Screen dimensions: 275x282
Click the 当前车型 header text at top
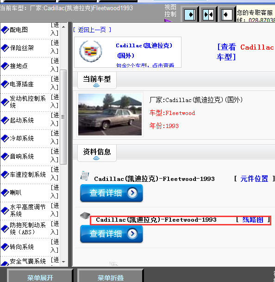pyautogui.click(x=66, y=8)
